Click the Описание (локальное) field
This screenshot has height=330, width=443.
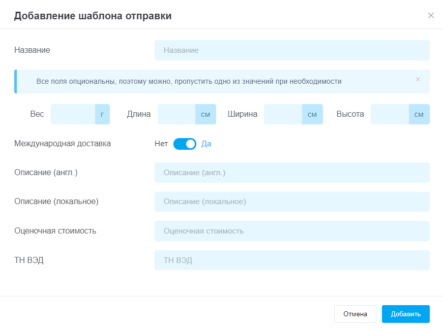pyautogui.click(x=292, y=202)
